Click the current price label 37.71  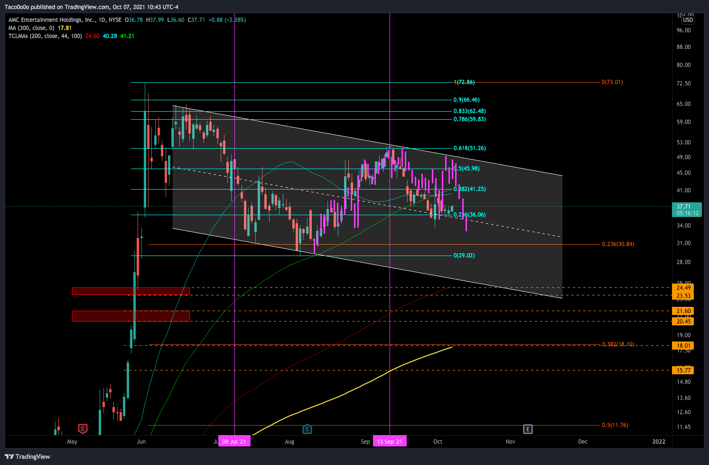coord(687,209)
